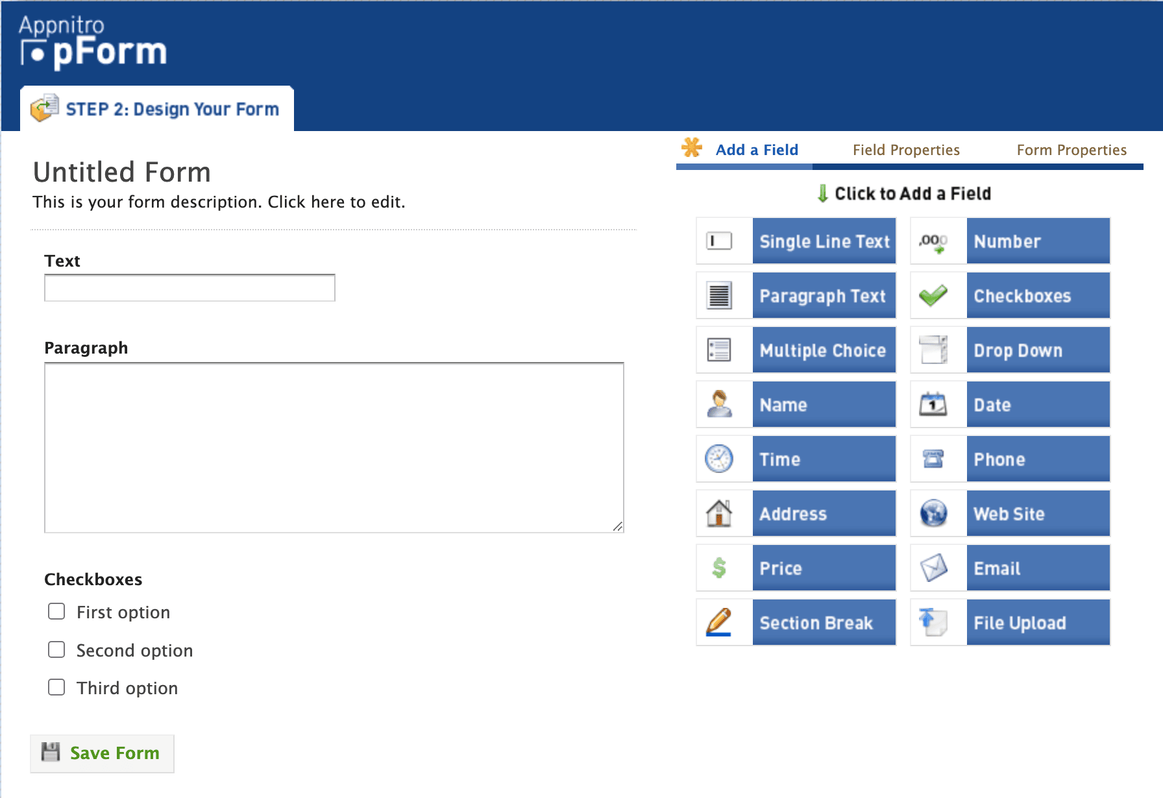Click the clock icon for Time field
The height and width of the screenshot is (798, 1163).
click(719, 459)
